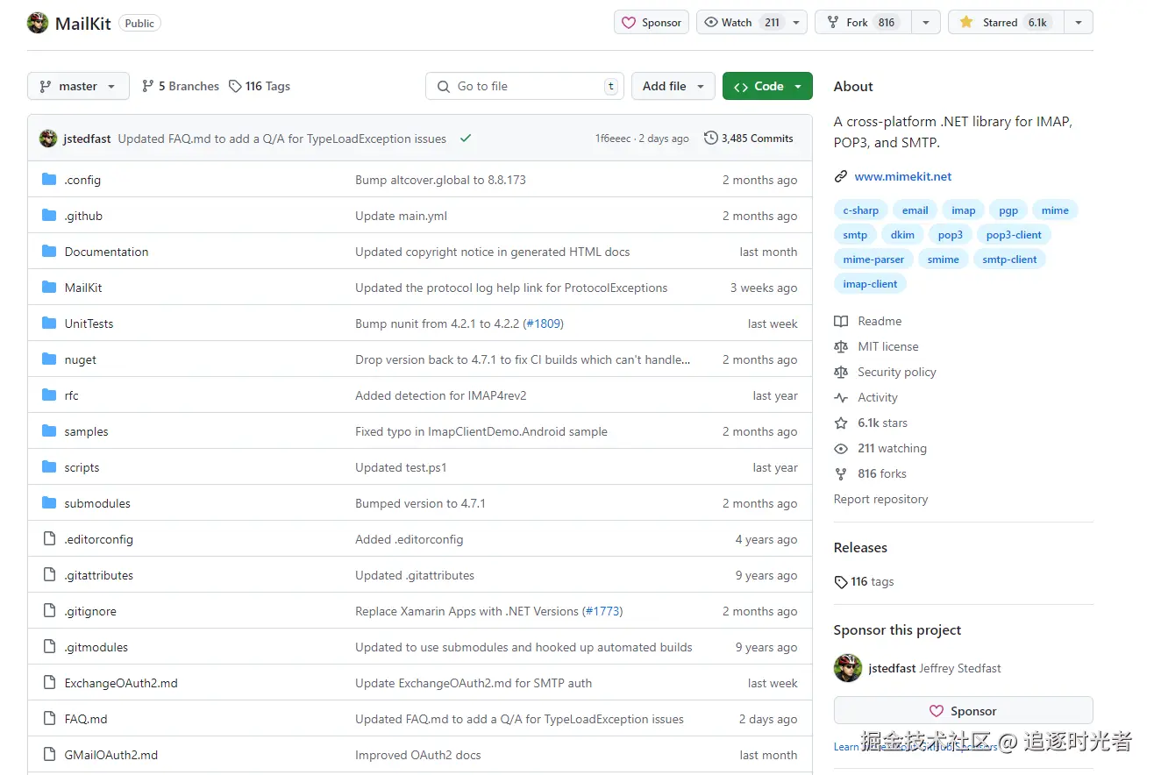Open the #1809 pull request link

[x=544, y=324]
